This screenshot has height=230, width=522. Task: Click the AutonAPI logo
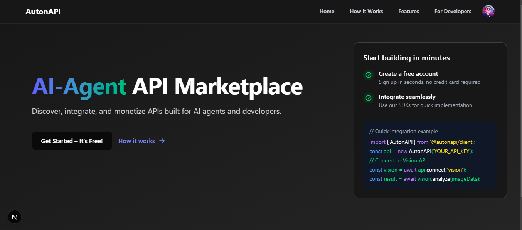click(x=43, y=11)
